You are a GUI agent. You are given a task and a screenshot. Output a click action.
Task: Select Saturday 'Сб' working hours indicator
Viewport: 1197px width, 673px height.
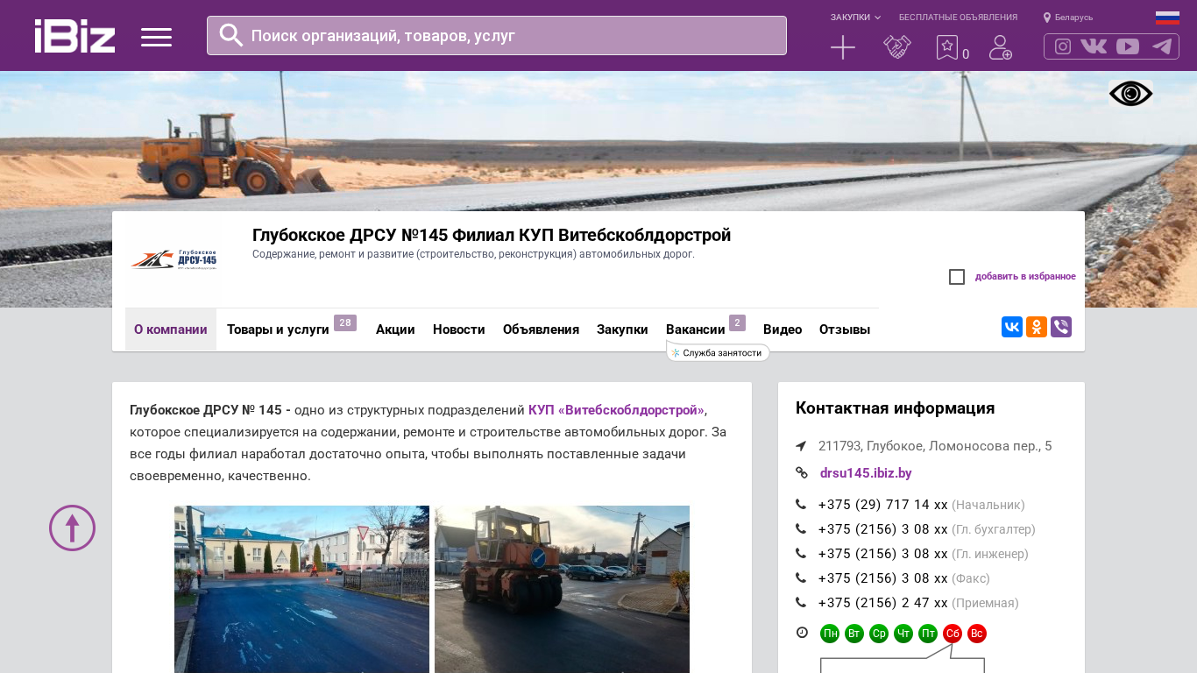pos(952,634)
